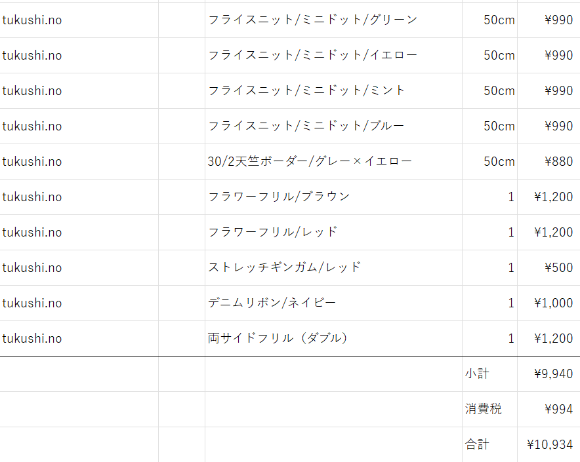Click the ¥500 price cell
Image resolution: width=580 pixels, height=462 pixels.
549,267
